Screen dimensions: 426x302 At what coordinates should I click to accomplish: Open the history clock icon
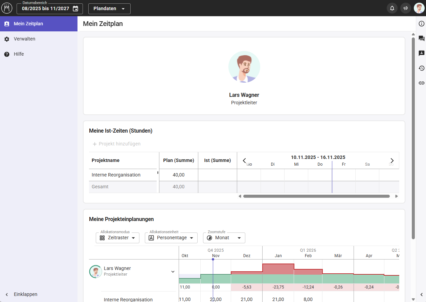click(421, 68)
